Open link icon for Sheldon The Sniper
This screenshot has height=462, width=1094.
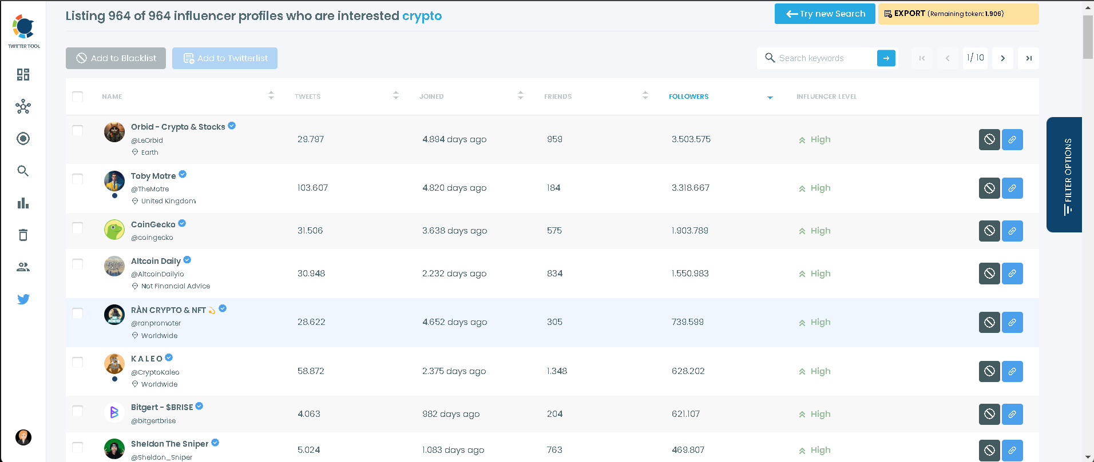click(1012, 450)
